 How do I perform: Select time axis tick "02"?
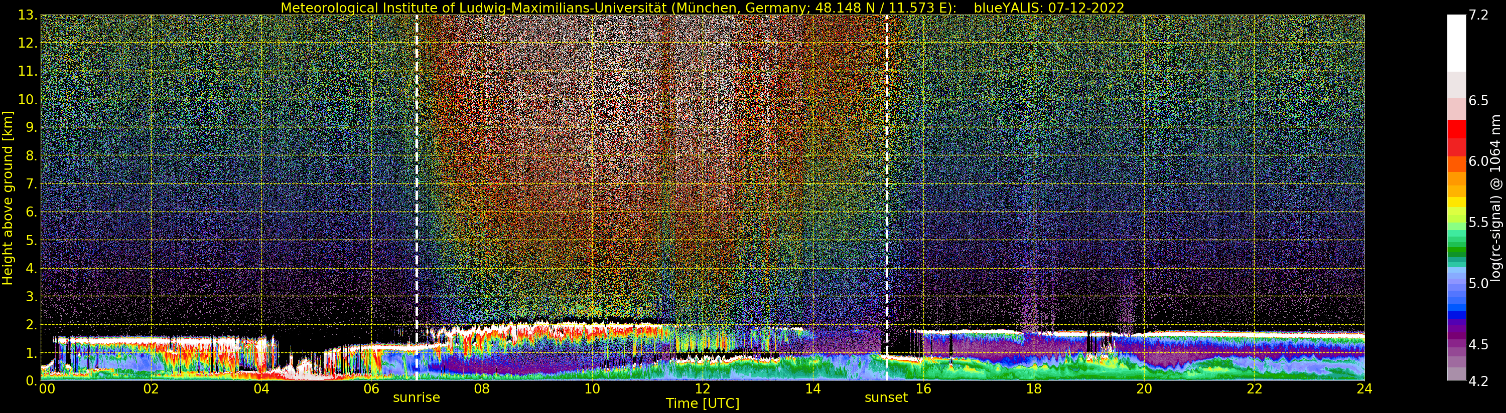(151, 389)
